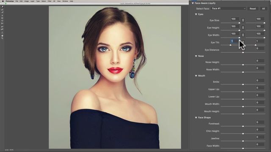Click the Forehead slider handle
Image resolution: width=271 pixels, height=152 pixels.
point(243,126)
